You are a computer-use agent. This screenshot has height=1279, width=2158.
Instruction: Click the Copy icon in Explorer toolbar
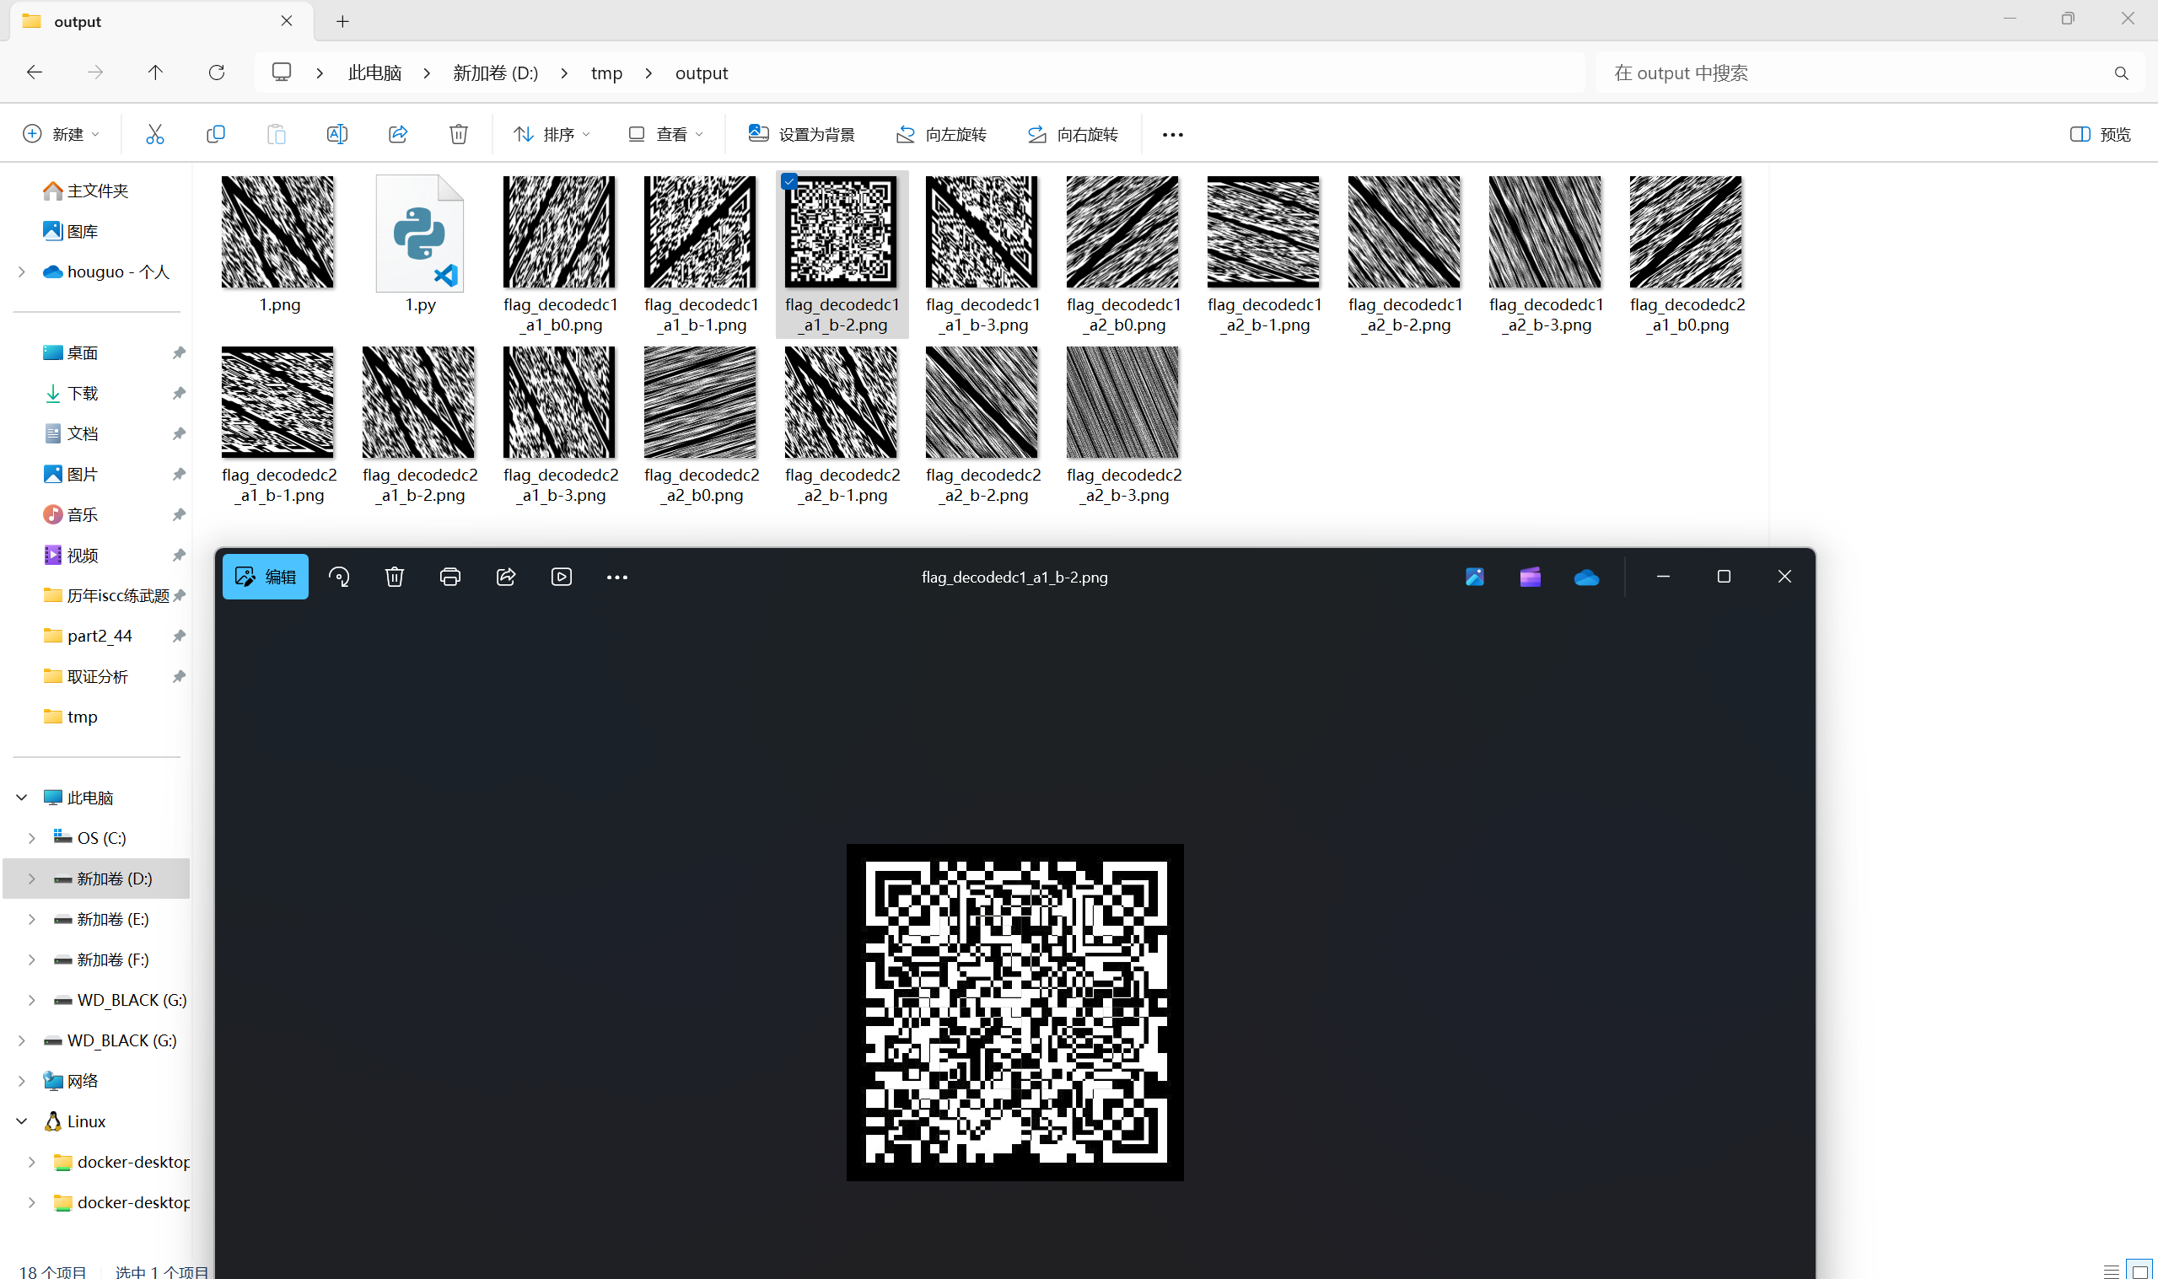[215, 133]
